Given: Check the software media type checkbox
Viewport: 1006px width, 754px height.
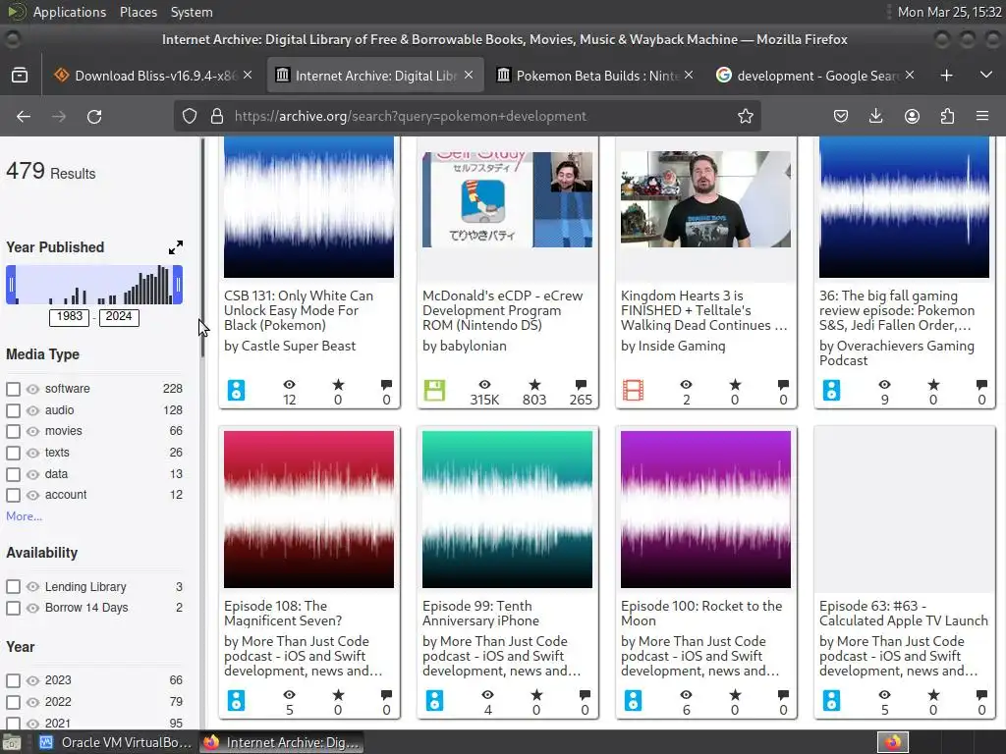Looking at the screenshot, I should [13, 389].
